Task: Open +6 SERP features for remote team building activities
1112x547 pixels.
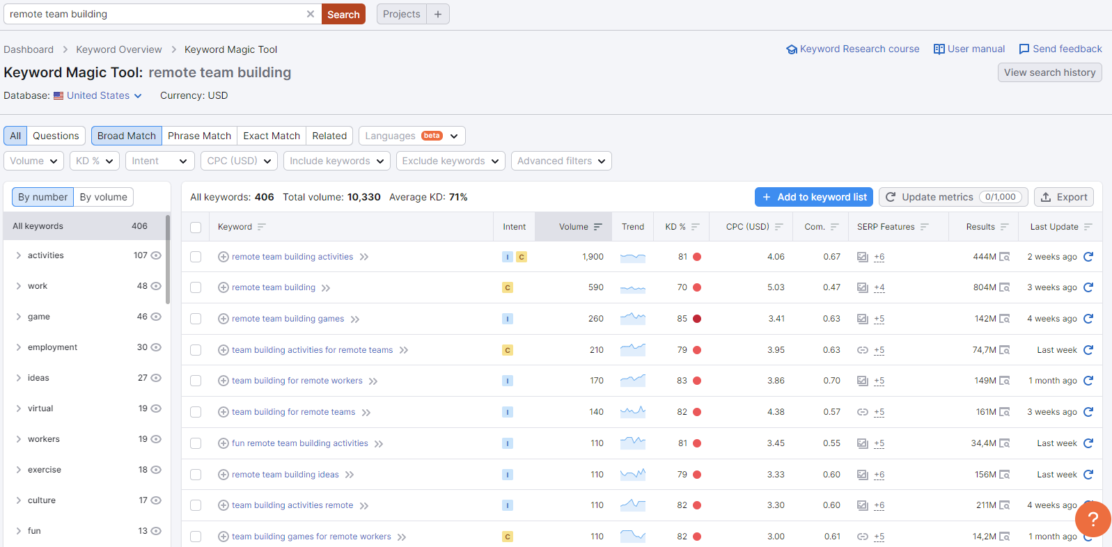Action: click(x=879, y=257)
